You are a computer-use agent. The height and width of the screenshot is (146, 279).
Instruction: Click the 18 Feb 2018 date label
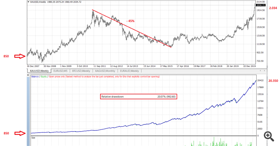click(x=216, y=66)
